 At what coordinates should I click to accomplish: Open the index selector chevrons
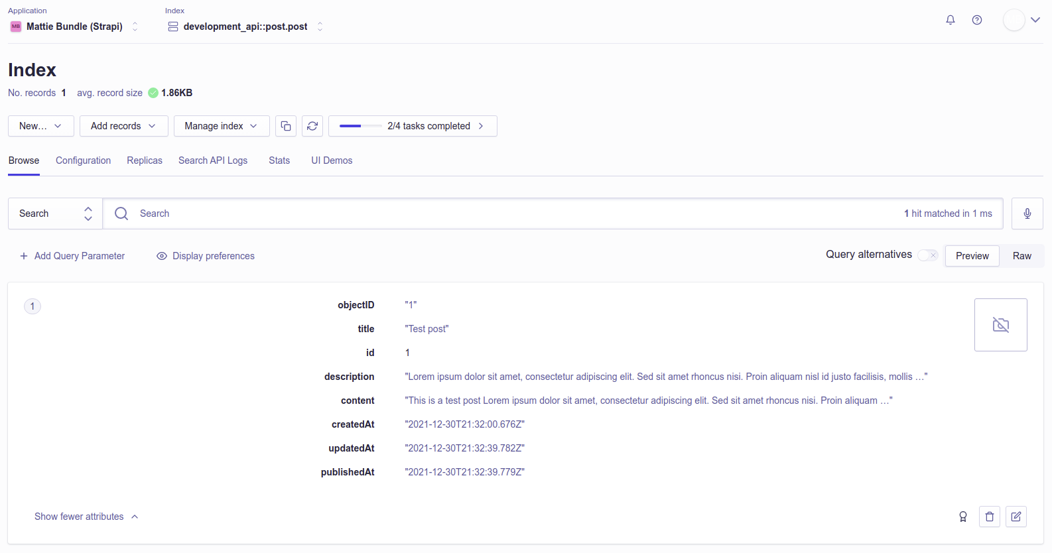point(320,27)
